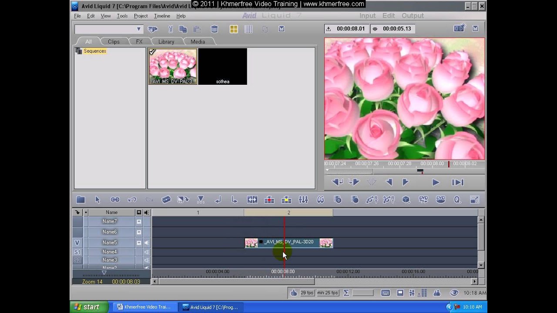Mute audio speaker on Name5 track

(x=147, y=243)
